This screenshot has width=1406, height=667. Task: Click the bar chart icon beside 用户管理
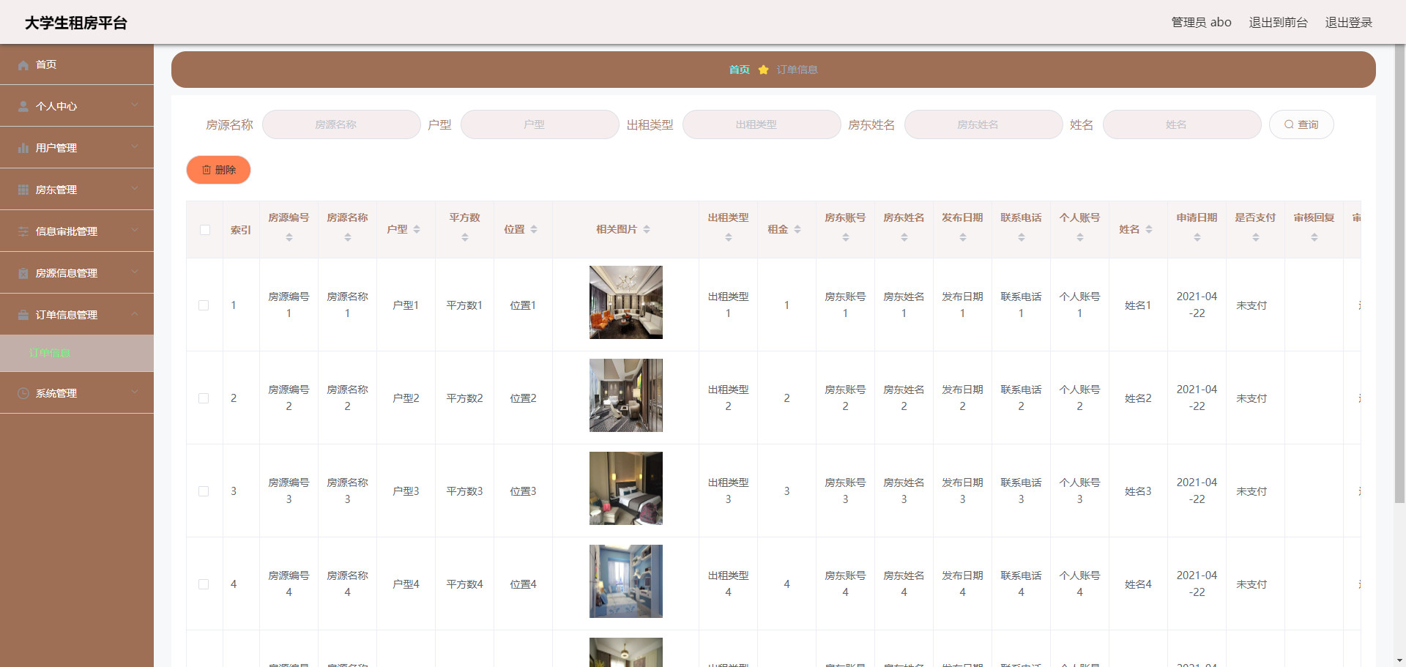pos(23,149)
